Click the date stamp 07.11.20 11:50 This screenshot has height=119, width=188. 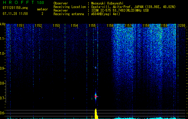point(15,13)
